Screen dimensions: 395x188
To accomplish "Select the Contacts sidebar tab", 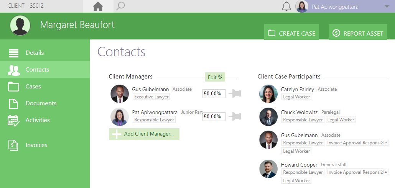I will click(x=45, y=69).
